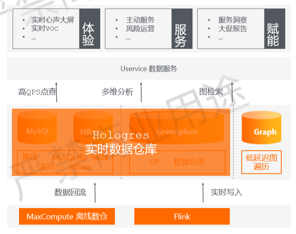Click the 实时心声大屏 bullet item

pos(52,20)
